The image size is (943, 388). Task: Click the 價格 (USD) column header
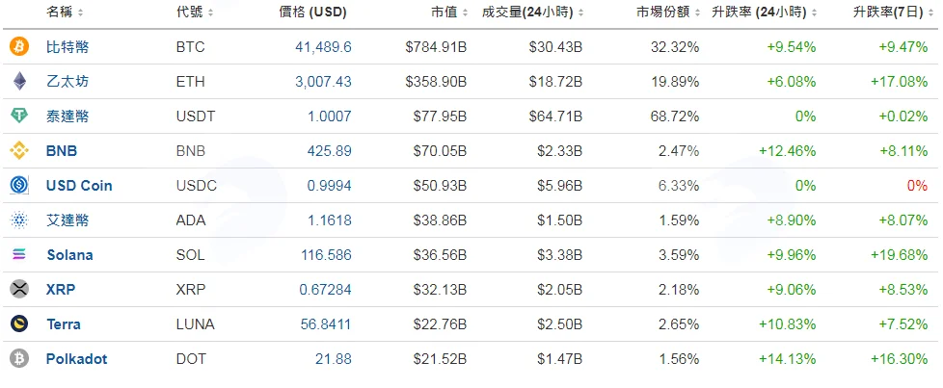pos(312,12)
